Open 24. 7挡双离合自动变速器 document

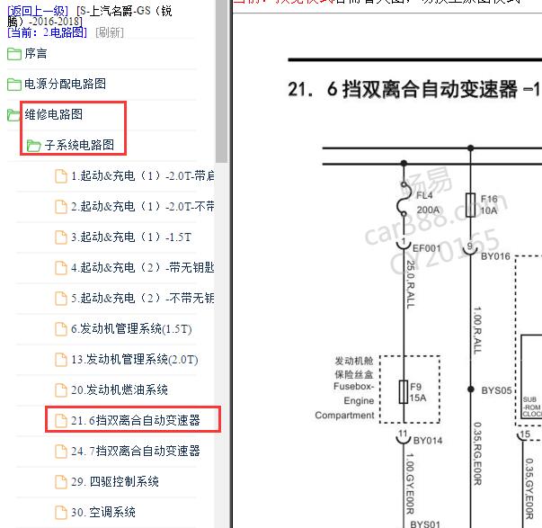coord(136,451)
